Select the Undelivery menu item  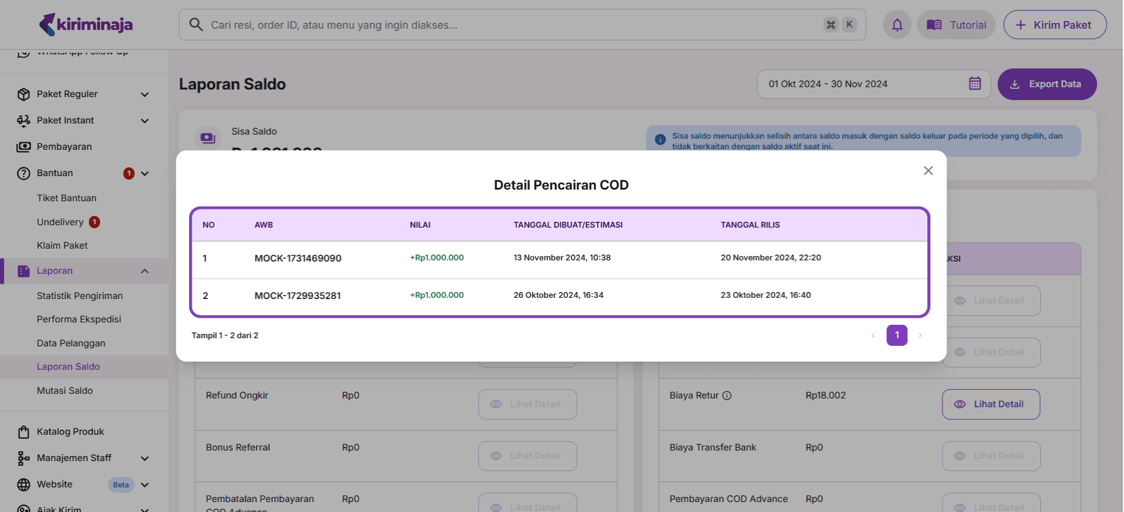click(60, 222)
